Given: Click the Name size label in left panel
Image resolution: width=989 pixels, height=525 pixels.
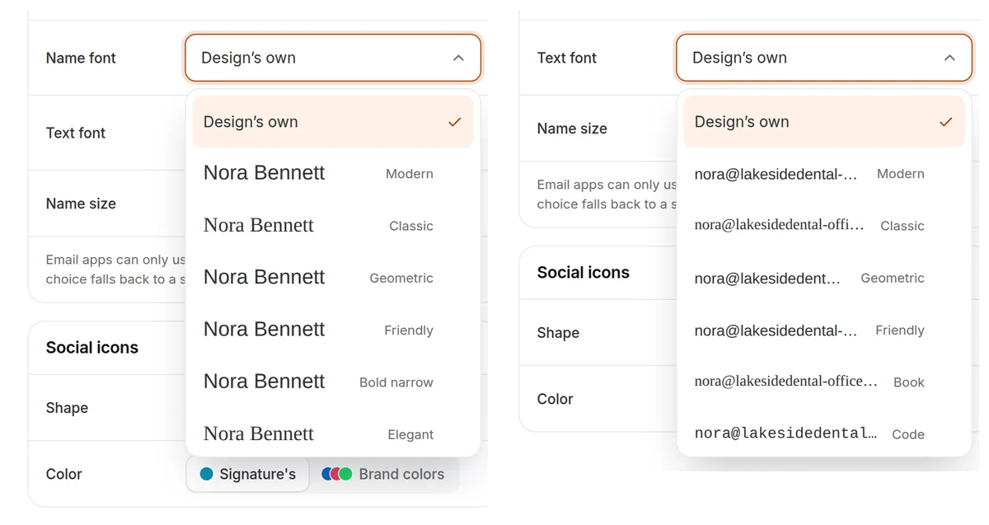Looking at the screenshot, I should click(81, 204).
